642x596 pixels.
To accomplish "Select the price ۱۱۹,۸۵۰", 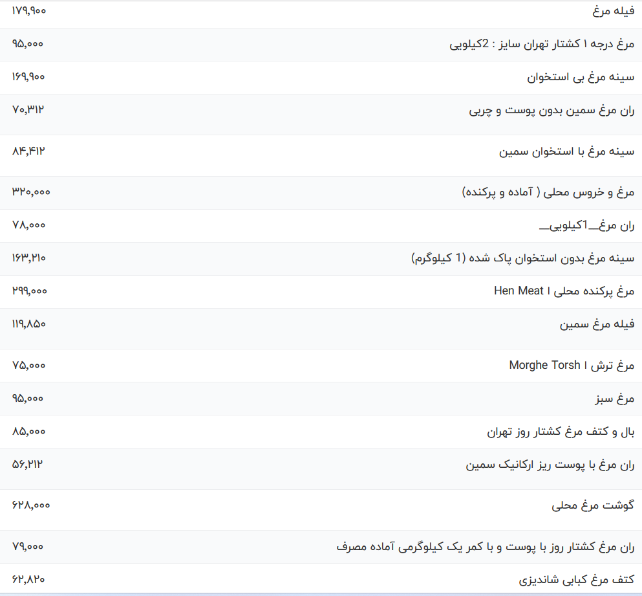I will click(x=29, y=324).
